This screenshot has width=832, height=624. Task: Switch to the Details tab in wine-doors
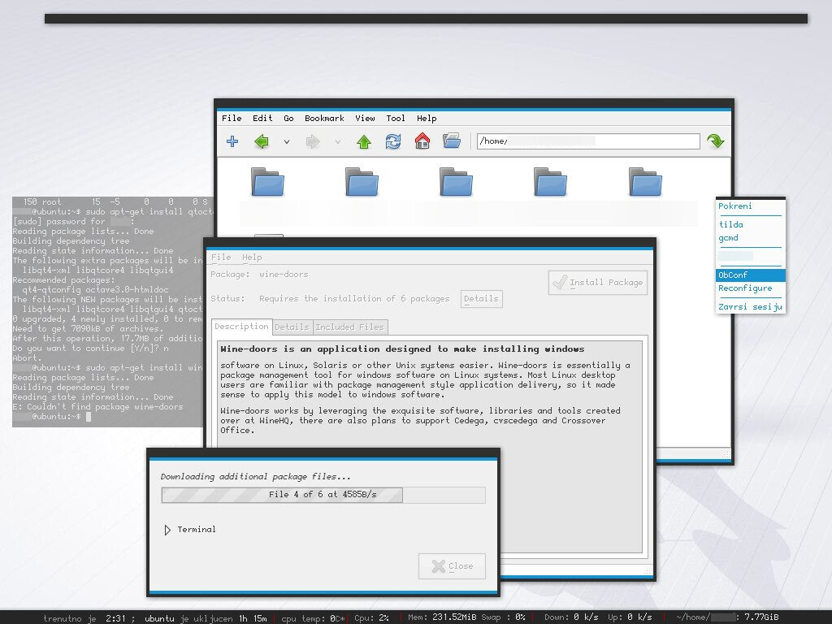(292, 327)
